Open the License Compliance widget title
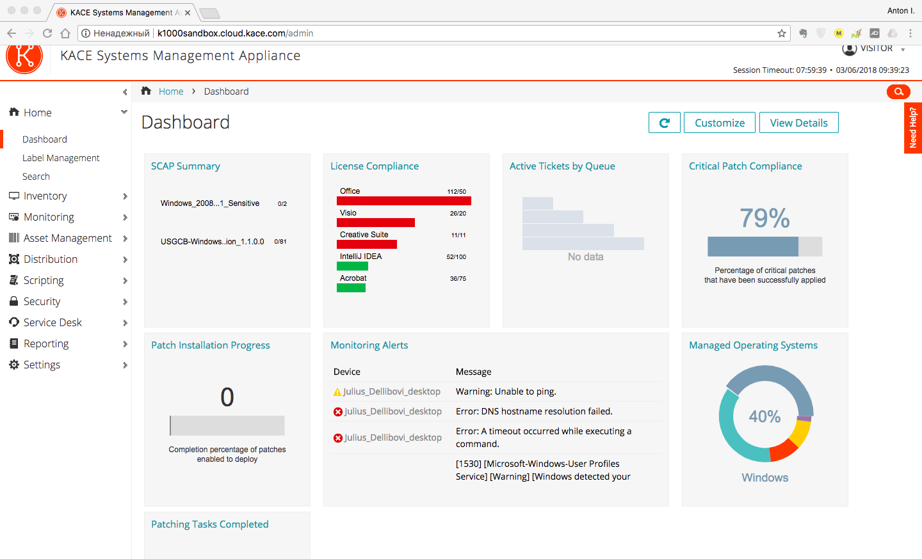This screenshot has height=559, width=922. (x=375, y=166)
